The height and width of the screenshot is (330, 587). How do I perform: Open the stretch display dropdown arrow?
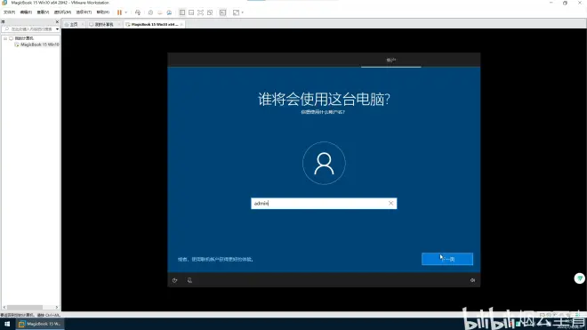[x=243, y=12]
